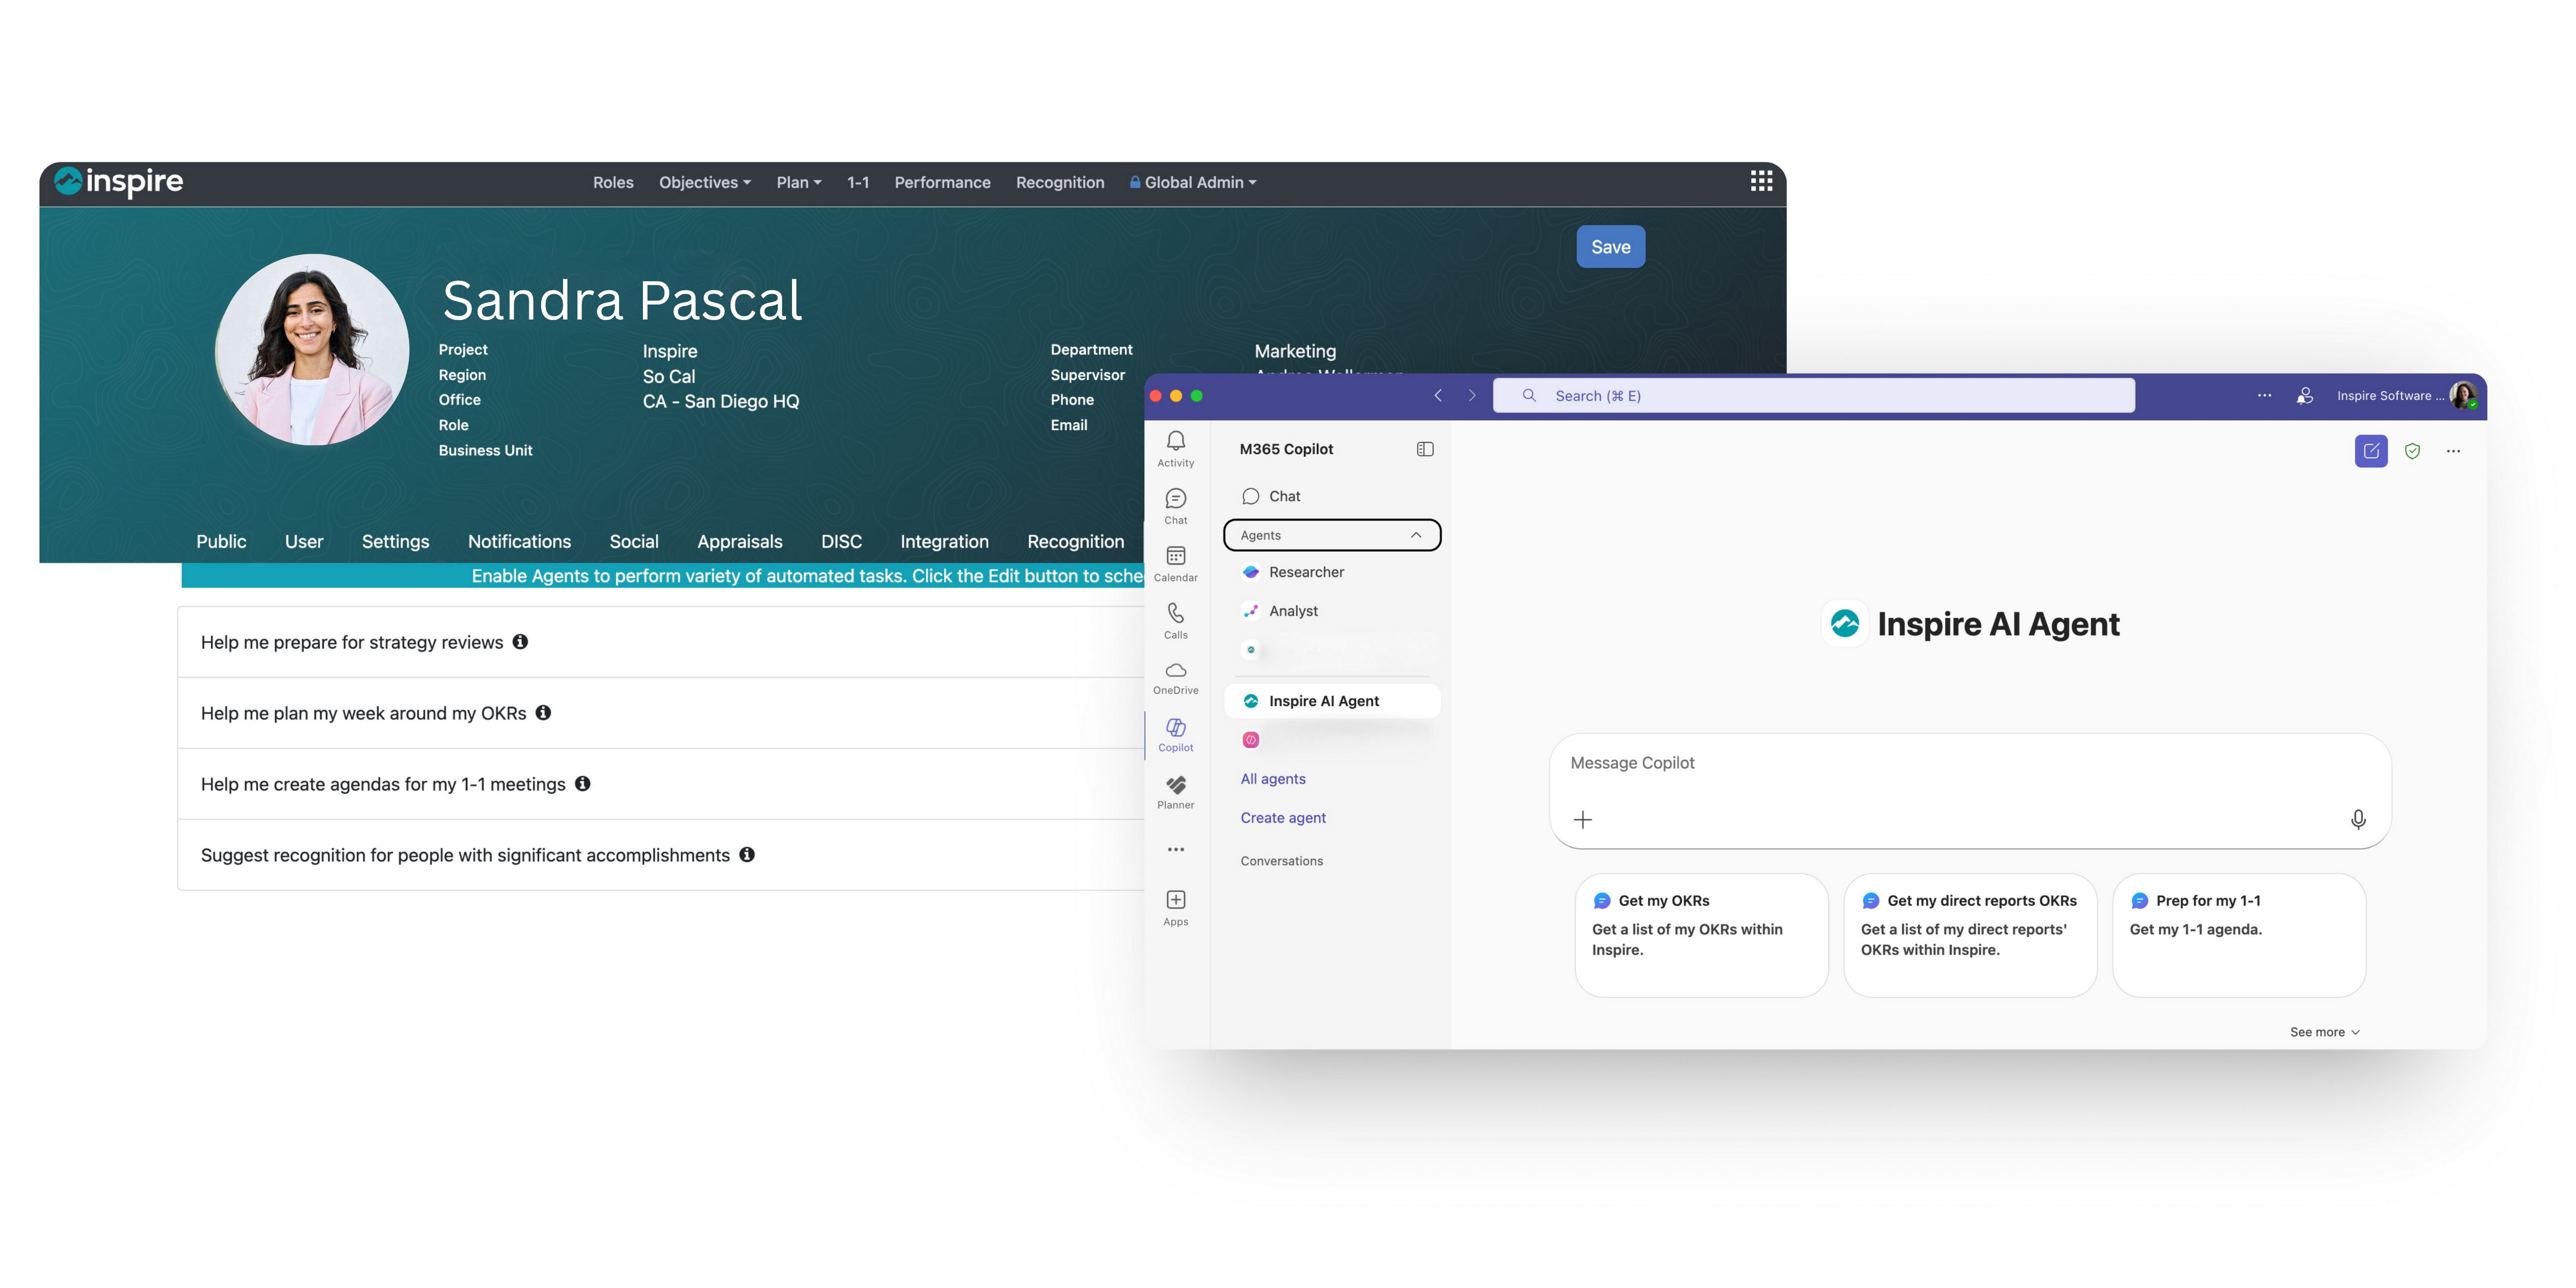Open OneDrive from the Teams sidebar

coord(1175,676)
